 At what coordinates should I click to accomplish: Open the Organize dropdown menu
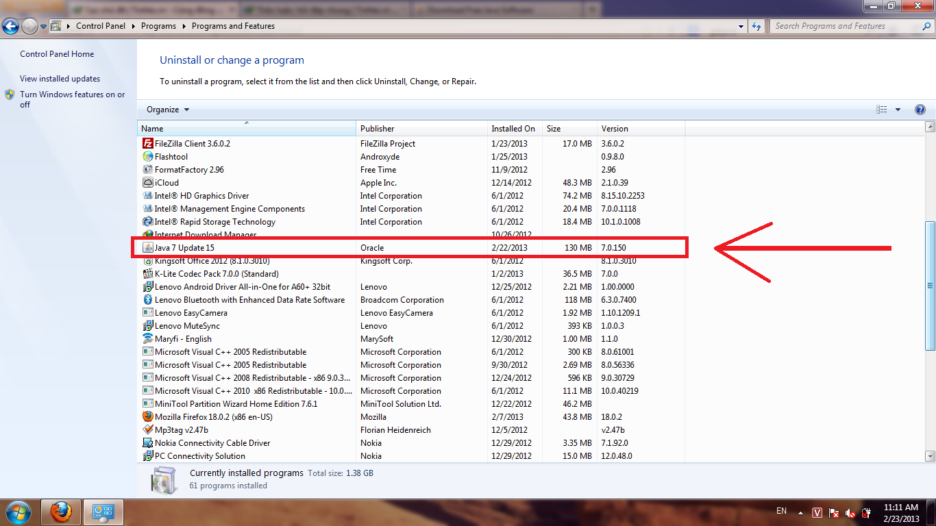168,110
